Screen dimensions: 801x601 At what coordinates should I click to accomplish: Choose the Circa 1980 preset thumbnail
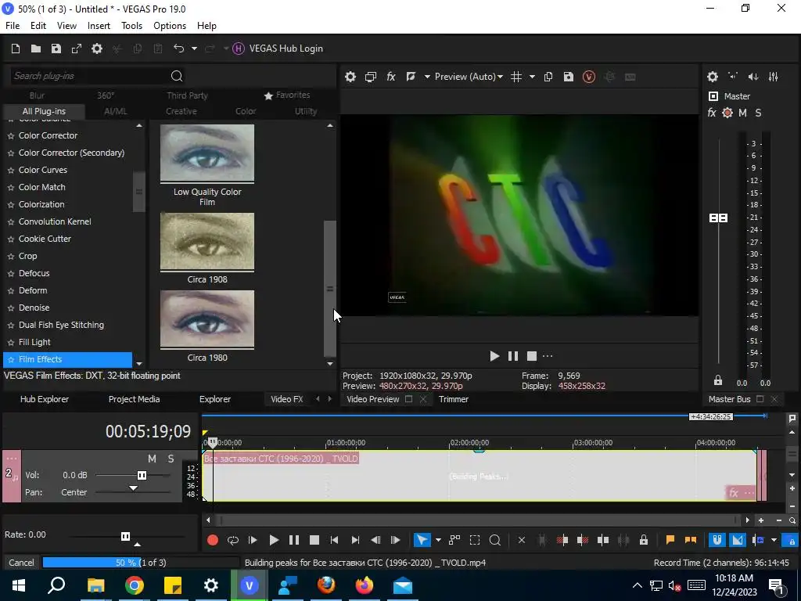[207, 319]
